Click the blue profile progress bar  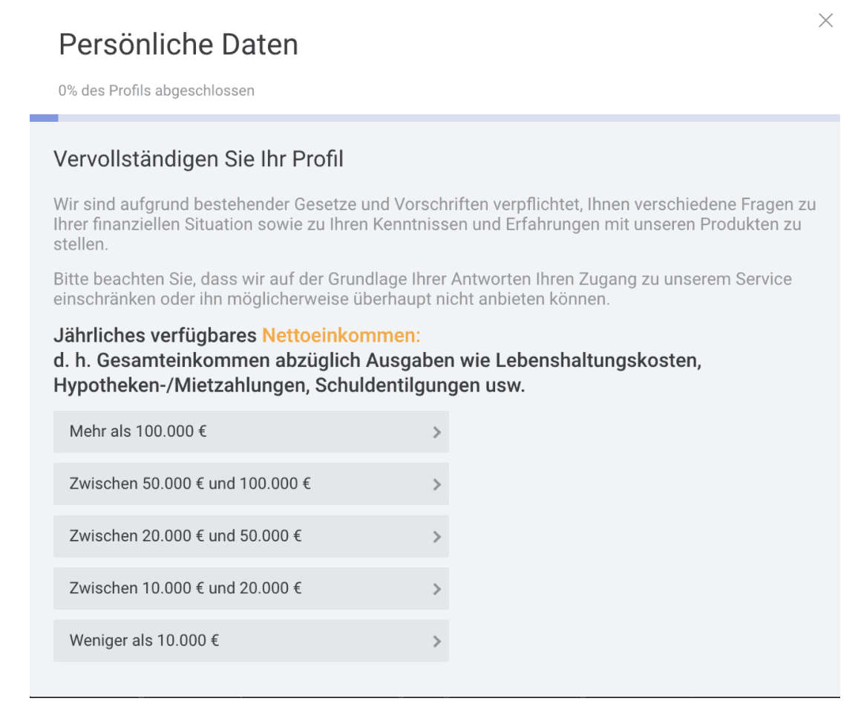point(43,117)
